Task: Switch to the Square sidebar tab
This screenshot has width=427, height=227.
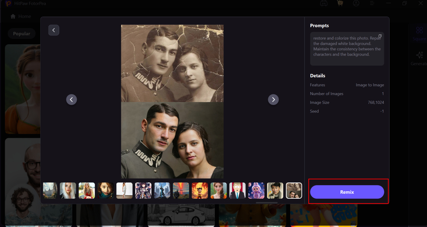Action: 419,33
